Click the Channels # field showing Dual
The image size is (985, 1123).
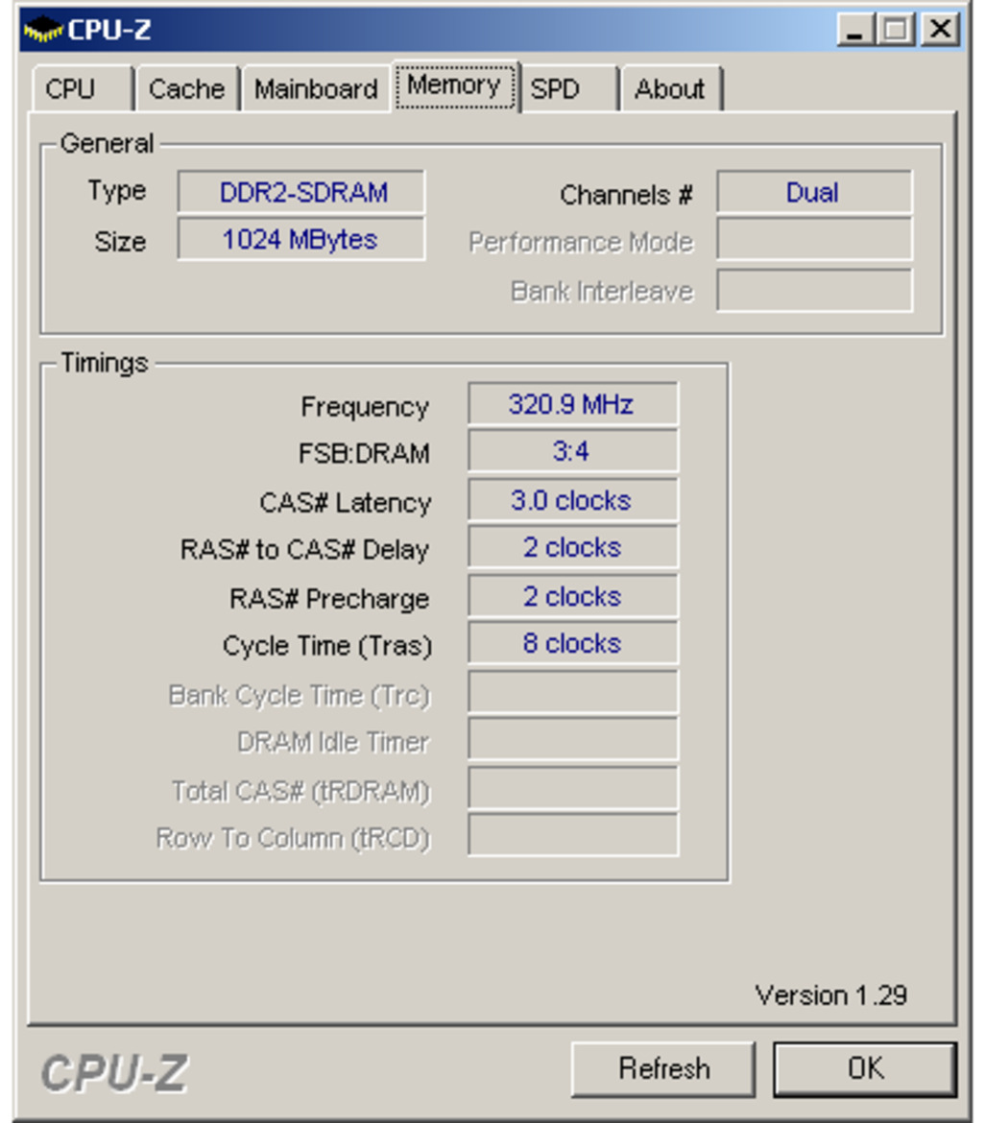pos(814,192)
